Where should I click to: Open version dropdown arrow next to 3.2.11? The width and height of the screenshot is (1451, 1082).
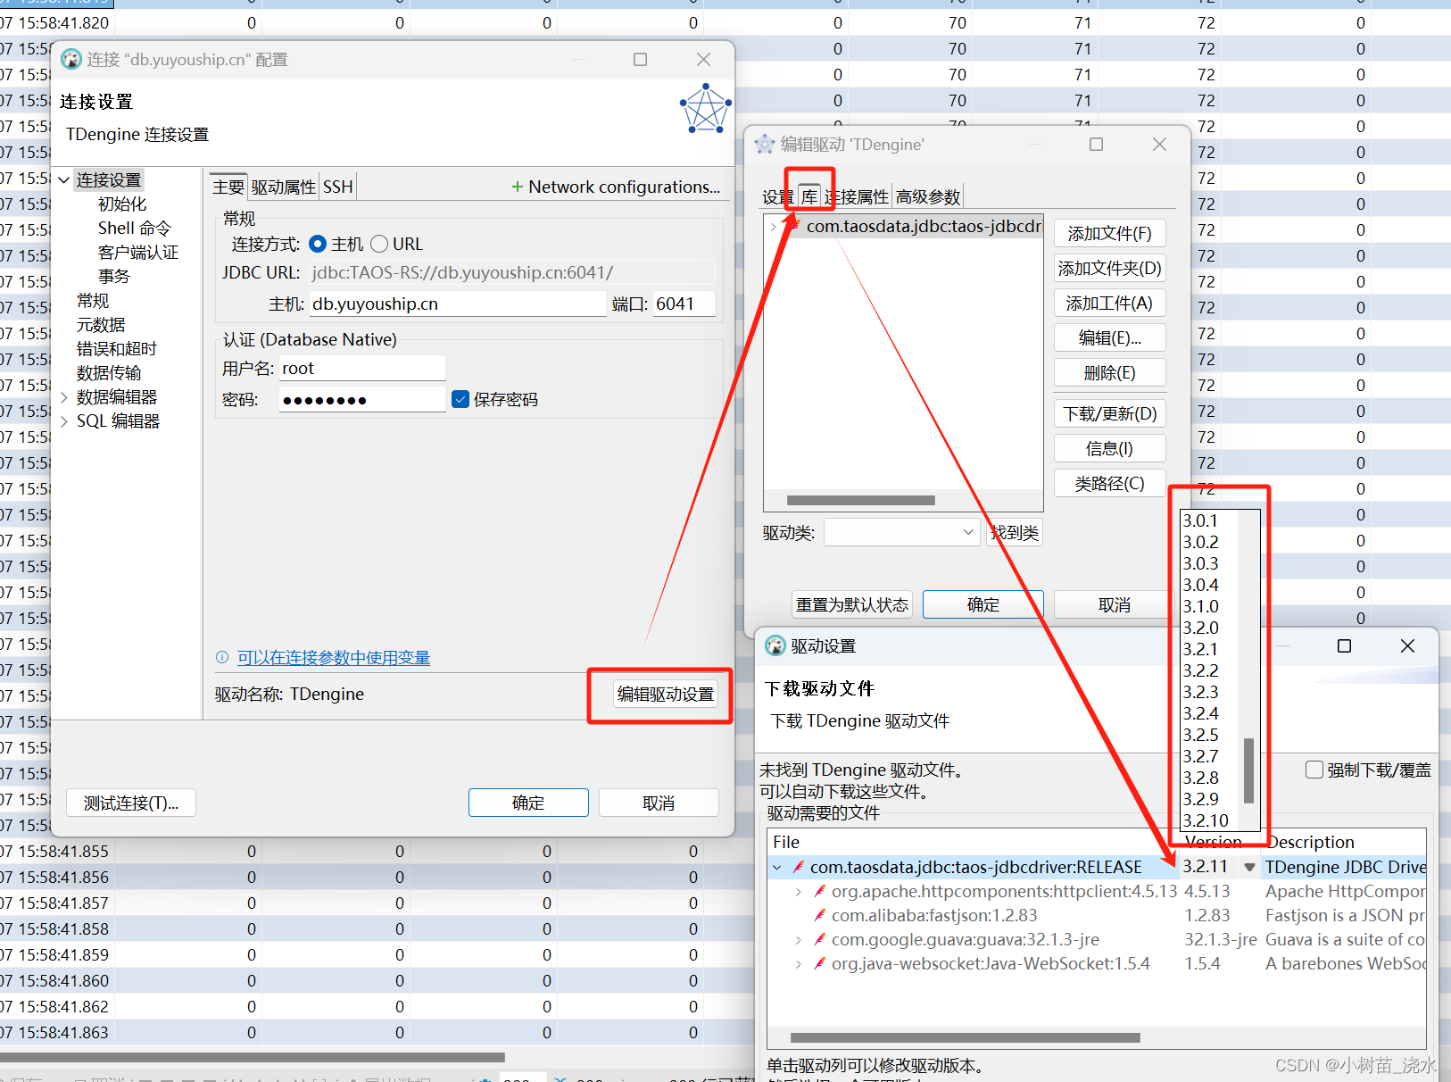pyautogui.click(x=1249, y=867)
